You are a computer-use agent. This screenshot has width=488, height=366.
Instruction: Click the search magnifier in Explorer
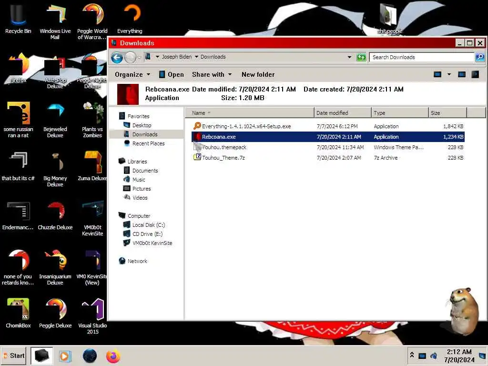tap(479, 57)
